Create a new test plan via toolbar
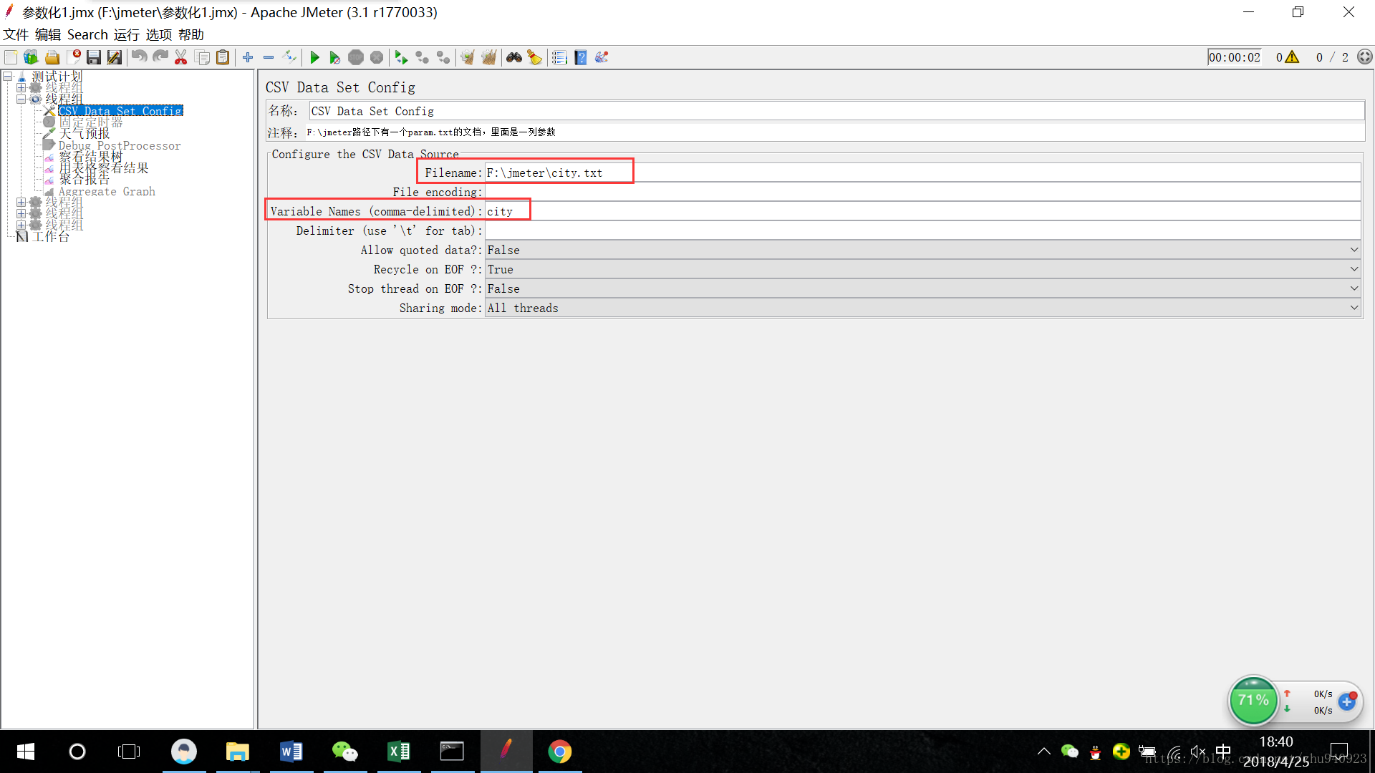This screenshot has width=1375, height=773. click(11, 57)
